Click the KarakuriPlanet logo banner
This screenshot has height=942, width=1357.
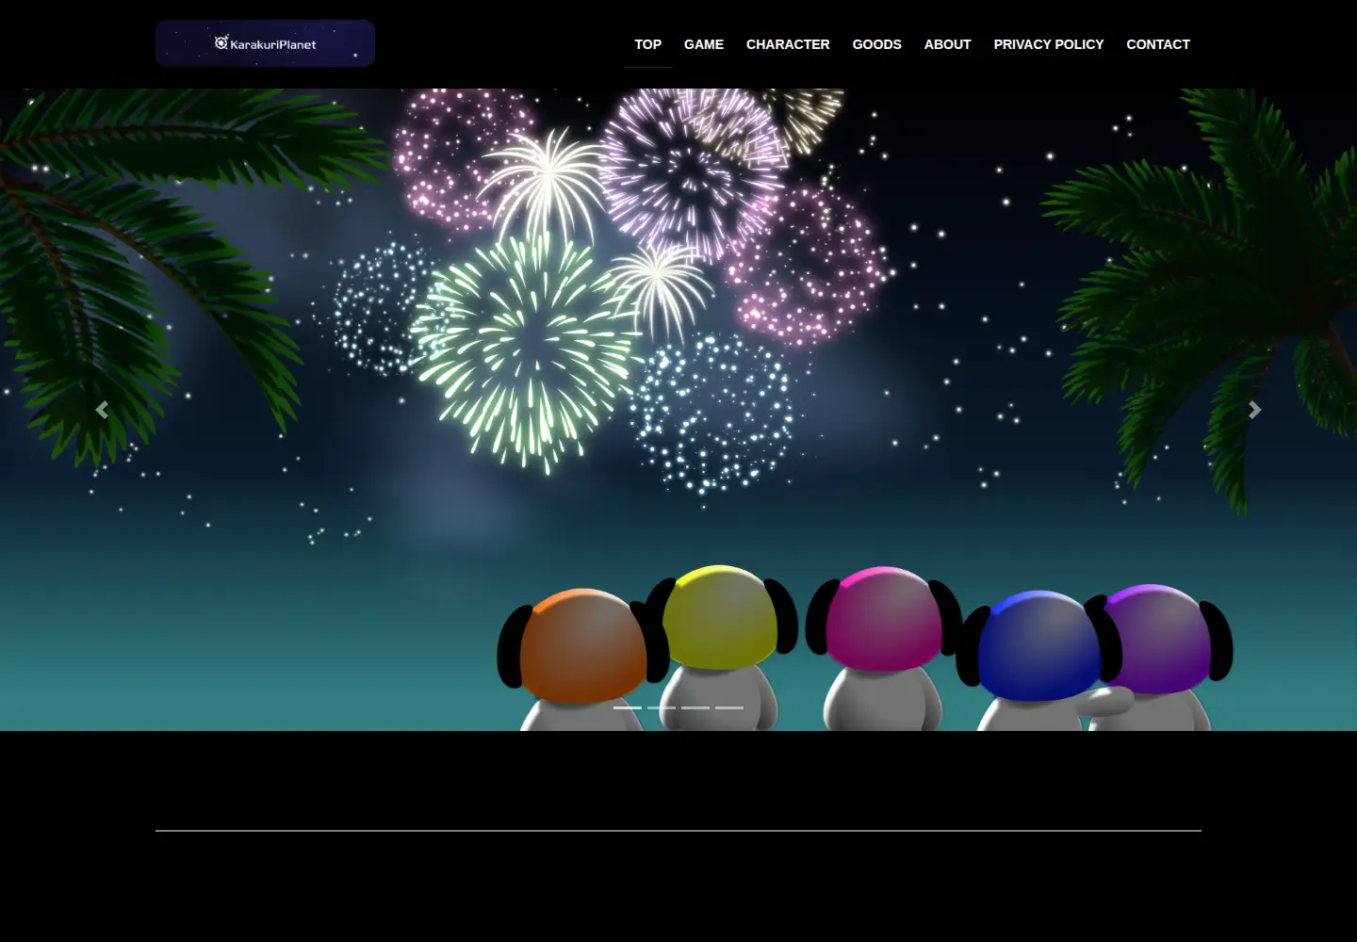point(265,43)
